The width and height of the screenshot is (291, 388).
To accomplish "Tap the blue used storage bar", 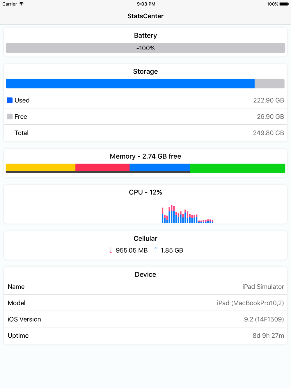I will coord(130,84).
